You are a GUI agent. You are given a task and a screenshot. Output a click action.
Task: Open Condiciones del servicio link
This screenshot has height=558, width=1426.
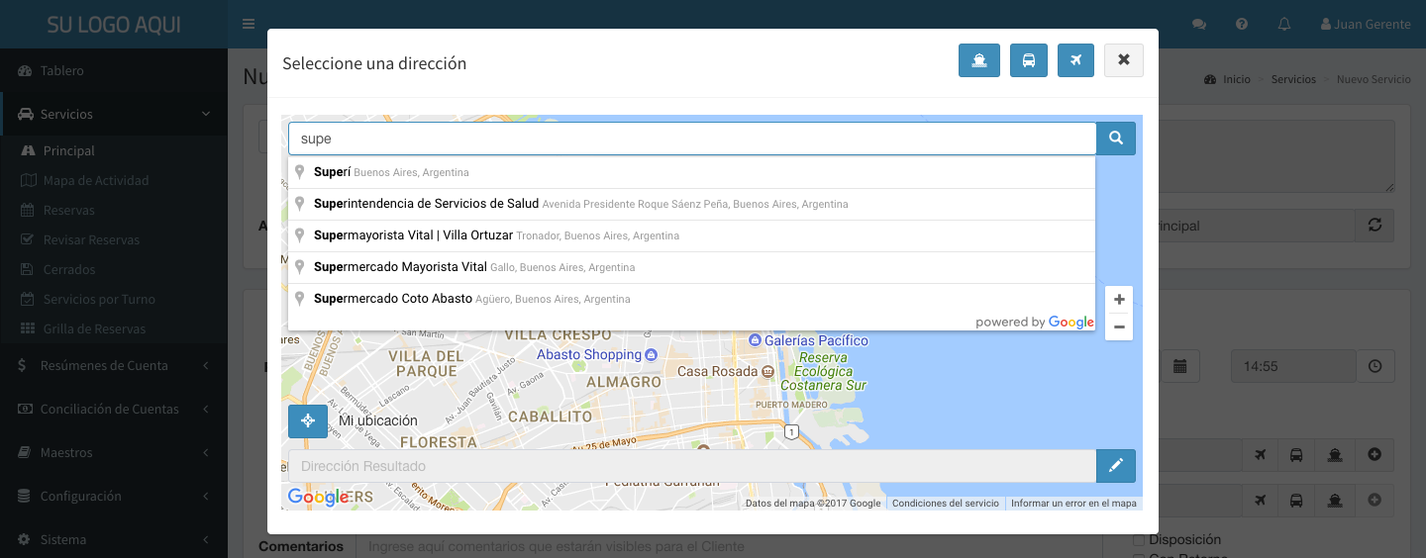click(945, 504)
